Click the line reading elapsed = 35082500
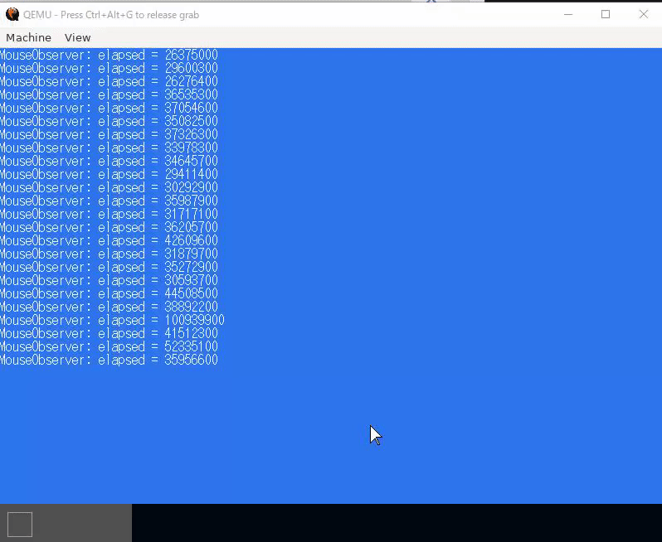This screenshot has height=542, width=662. pos(109,122)
